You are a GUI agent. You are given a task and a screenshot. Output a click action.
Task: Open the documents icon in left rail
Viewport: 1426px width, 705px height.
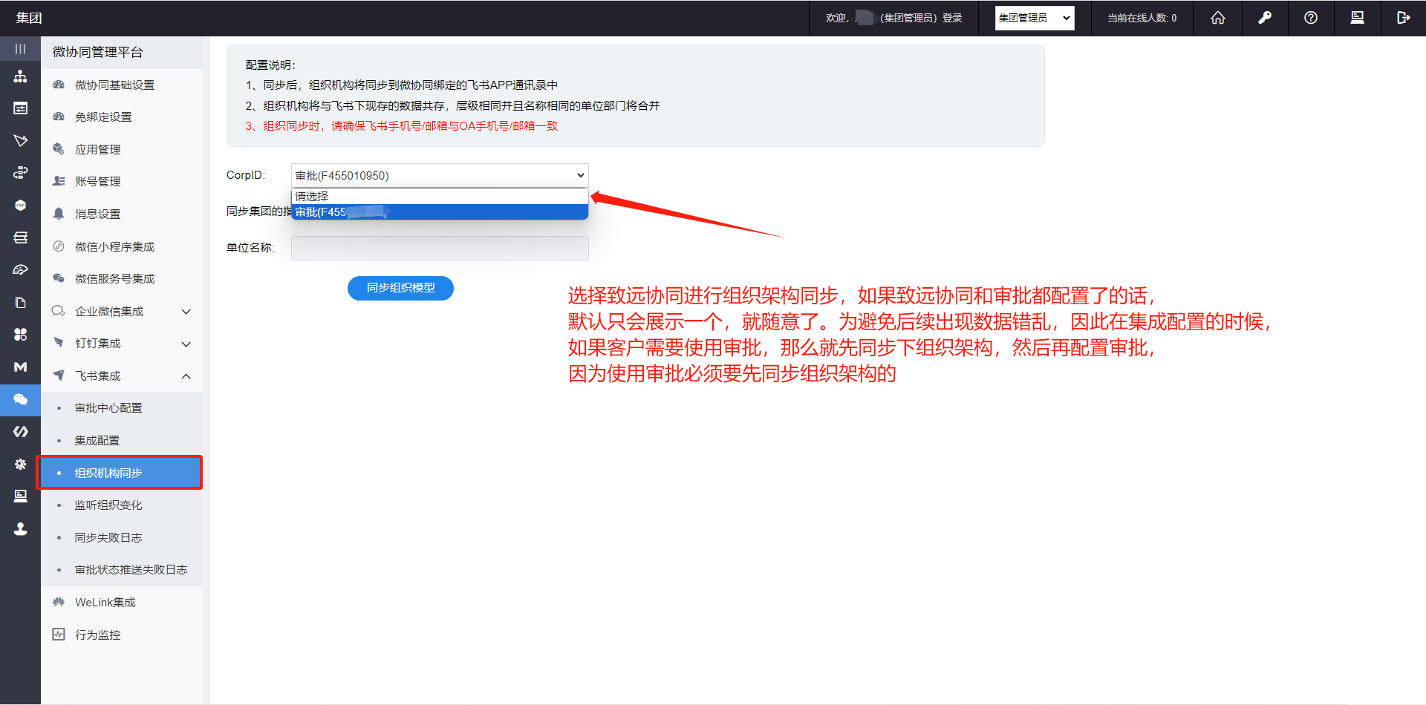tap(20, 302)
